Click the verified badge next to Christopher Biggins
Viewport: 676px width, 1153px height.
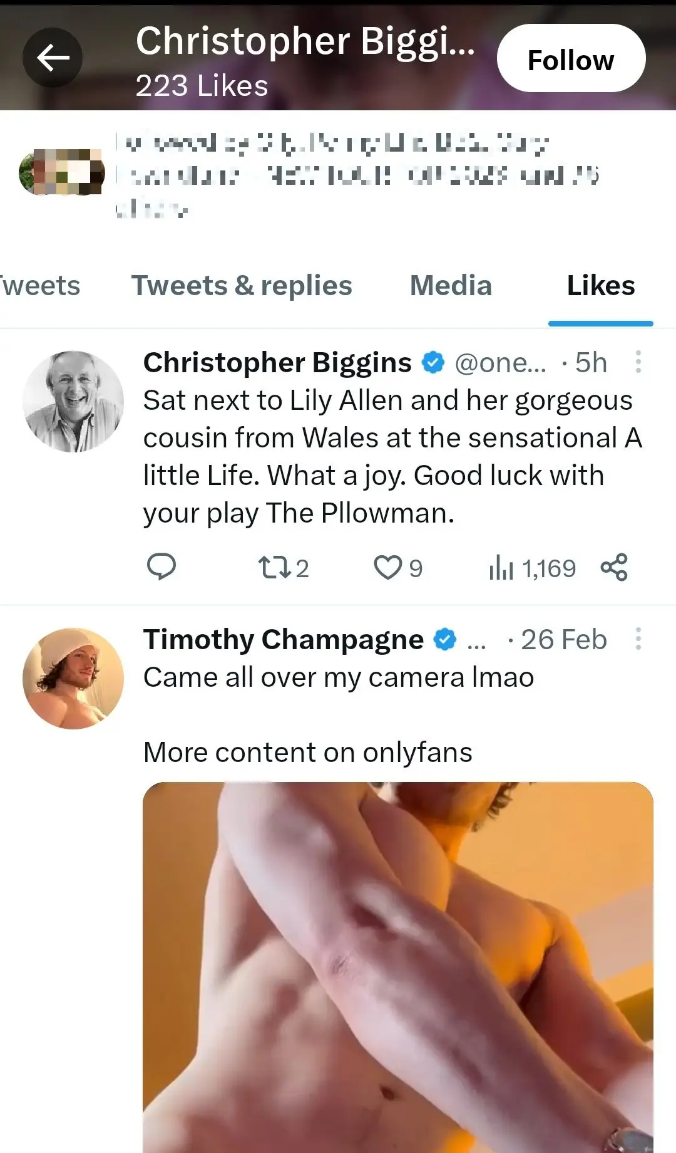[x=433, y=362]
